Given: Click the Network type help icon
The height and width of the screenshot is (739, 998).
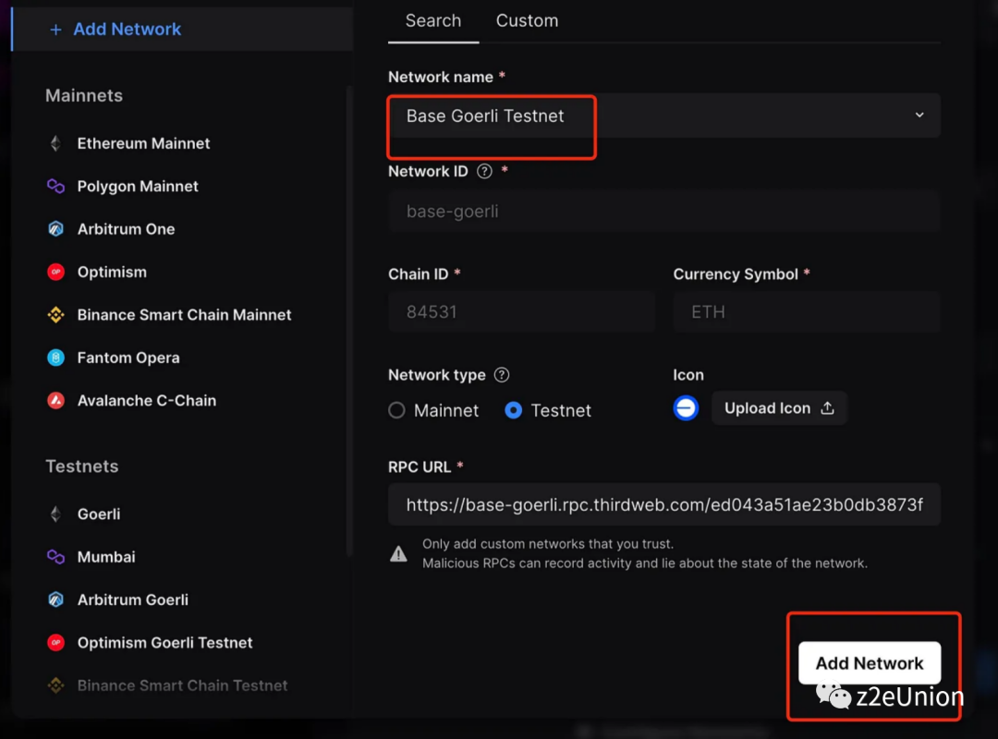Looking at the screenshot, I should point(502,375).
